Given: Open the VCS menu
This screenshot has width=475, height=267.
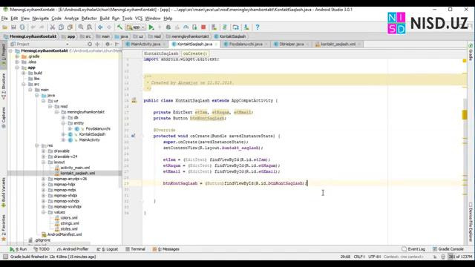Looking at the screenshot, I should click(x=139, y=19).
